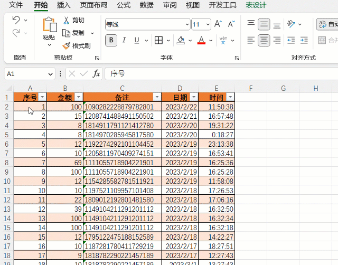Viewport: 338px width, 265px height.
Task: Expand fill color palette arrow
Action: (x=190, y=41)
